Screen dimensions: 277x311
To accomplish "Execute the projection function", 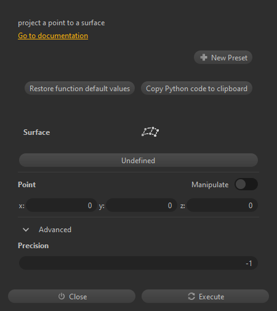I will coord(205,296).
